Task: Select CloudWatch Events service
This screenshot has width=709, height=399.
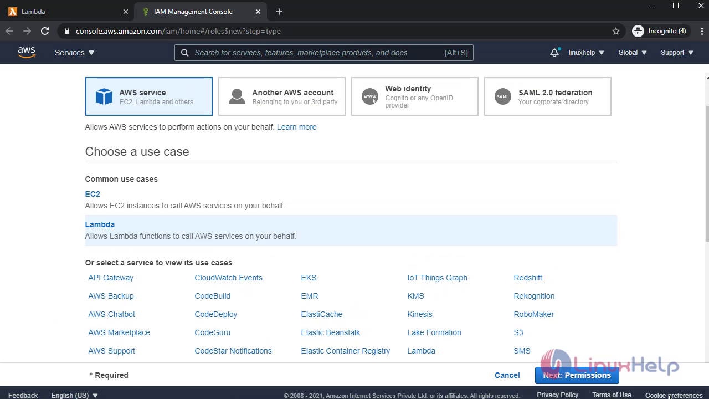Action: point(228,278)
